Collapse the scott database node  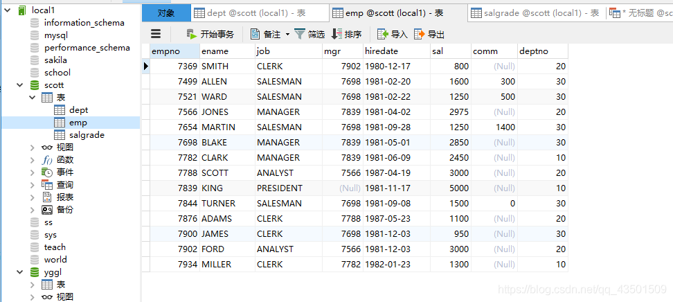pyautogui.click(x=20, y=85)
